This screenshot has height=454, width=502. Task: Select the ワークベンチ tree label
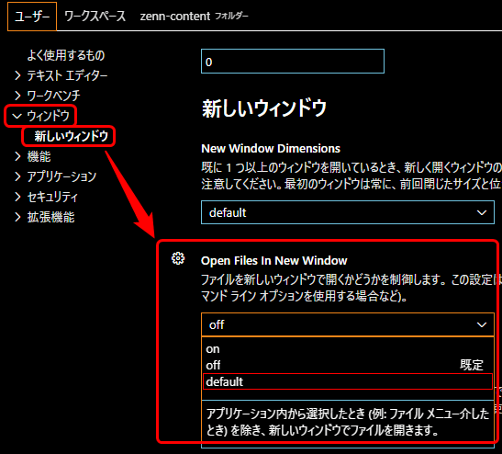coord(53,96)
